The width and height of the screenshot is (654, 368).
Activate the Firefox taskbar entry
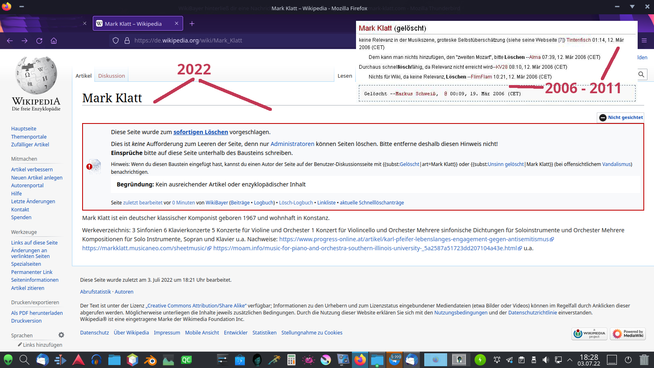(x=360, y=360)
